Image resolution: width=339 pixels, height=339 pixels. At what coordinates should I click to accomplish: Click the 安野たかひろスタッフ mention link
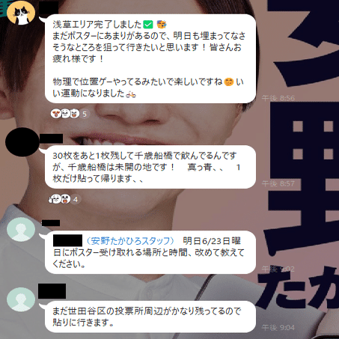point(130,241)
